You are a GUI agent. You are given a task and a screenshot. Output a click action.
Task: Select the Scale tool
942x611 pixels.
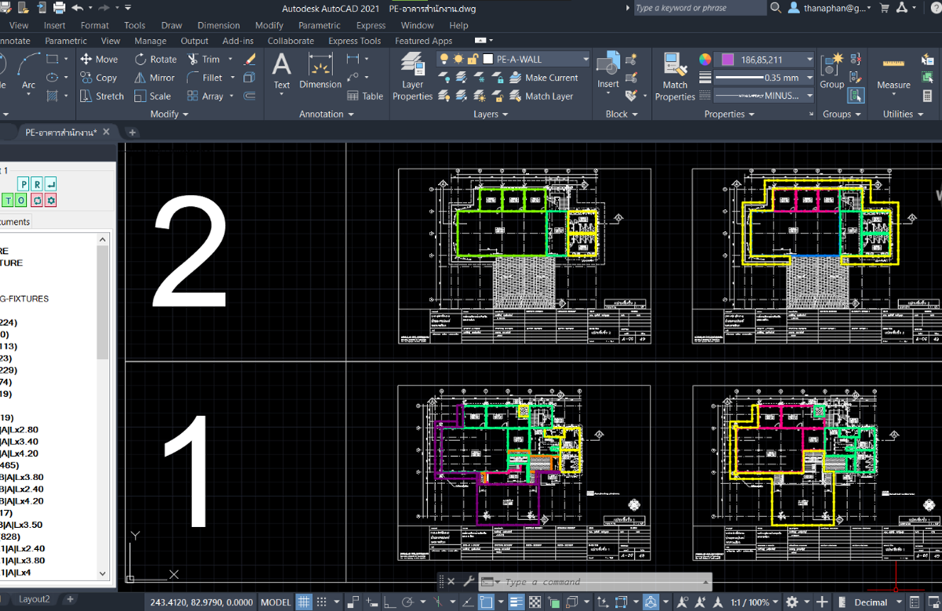pos(152,96)
